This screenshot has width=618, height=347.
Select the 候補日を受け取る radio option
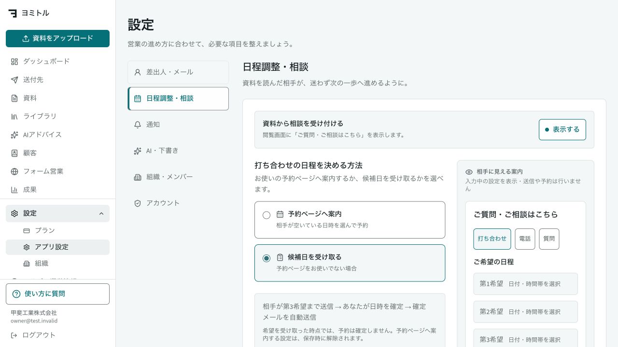(267, 258)
